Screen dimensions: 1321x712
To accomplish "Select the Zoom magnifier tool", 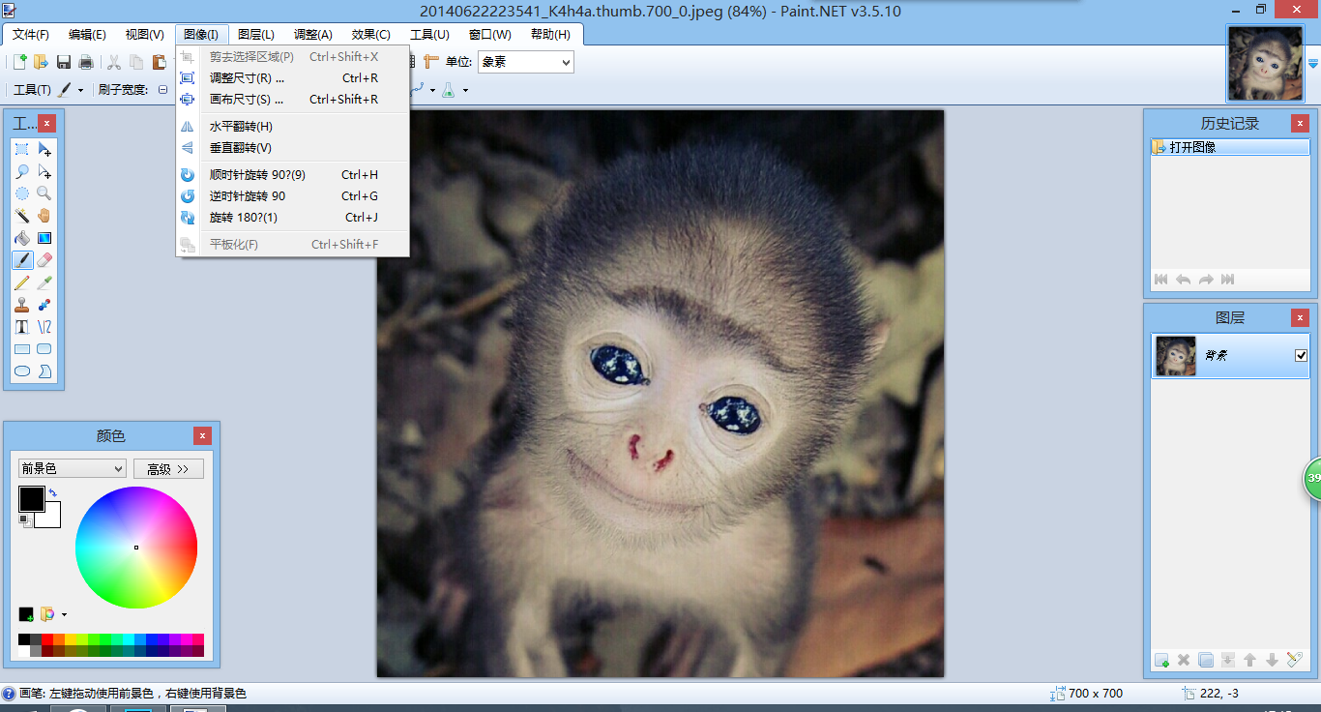I will point(44,193).
